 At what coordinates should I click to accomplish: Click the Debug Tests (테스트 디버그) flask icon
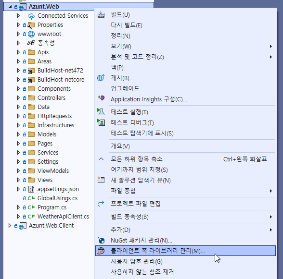(101, 122)
